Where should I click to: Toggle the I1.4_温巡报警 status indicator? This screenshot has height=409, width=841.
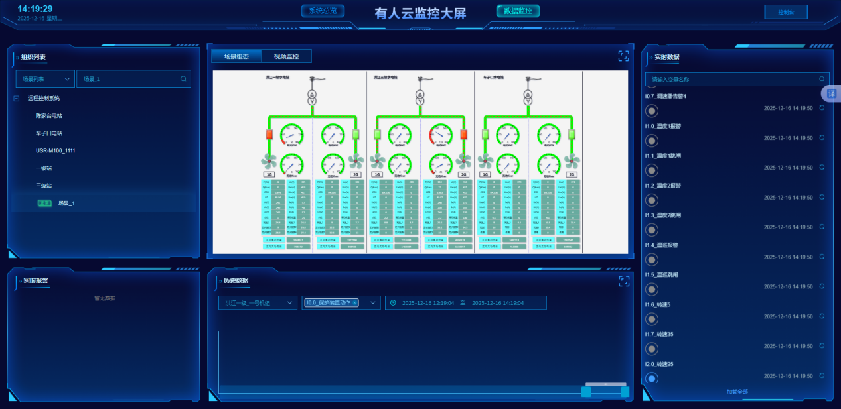point(652,259)
